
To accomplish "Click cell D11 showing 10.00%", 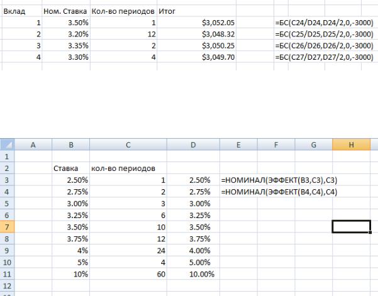I will 193,274.
